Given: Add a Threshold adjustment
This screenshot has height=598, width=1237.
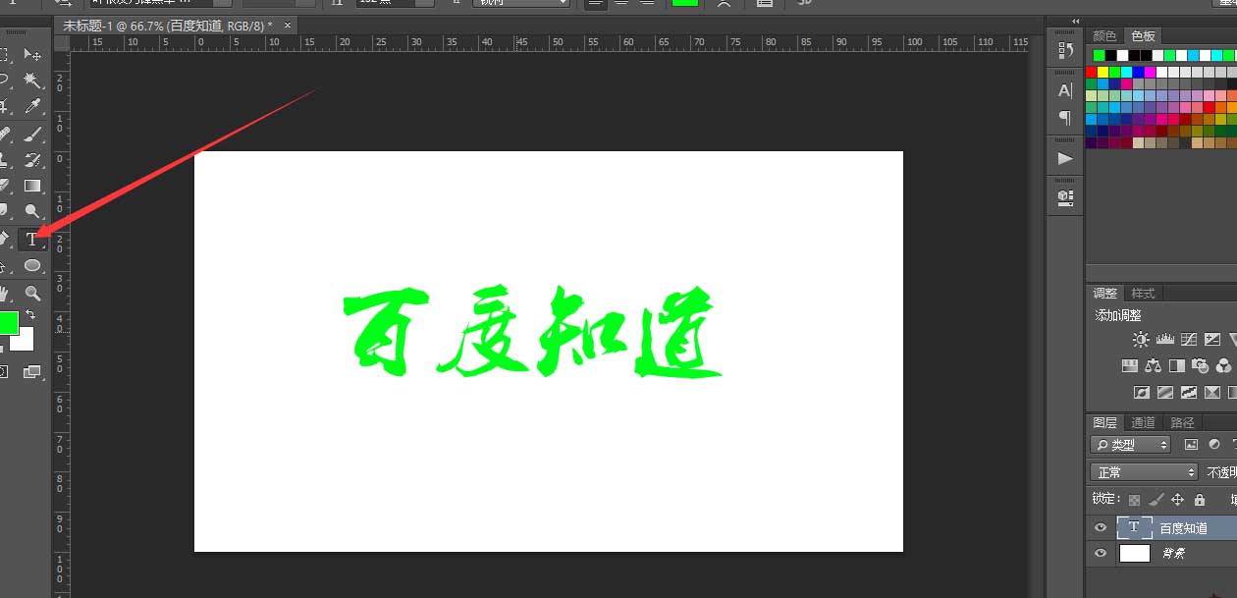Looking at the screenshot, I should coord(1189,393).
